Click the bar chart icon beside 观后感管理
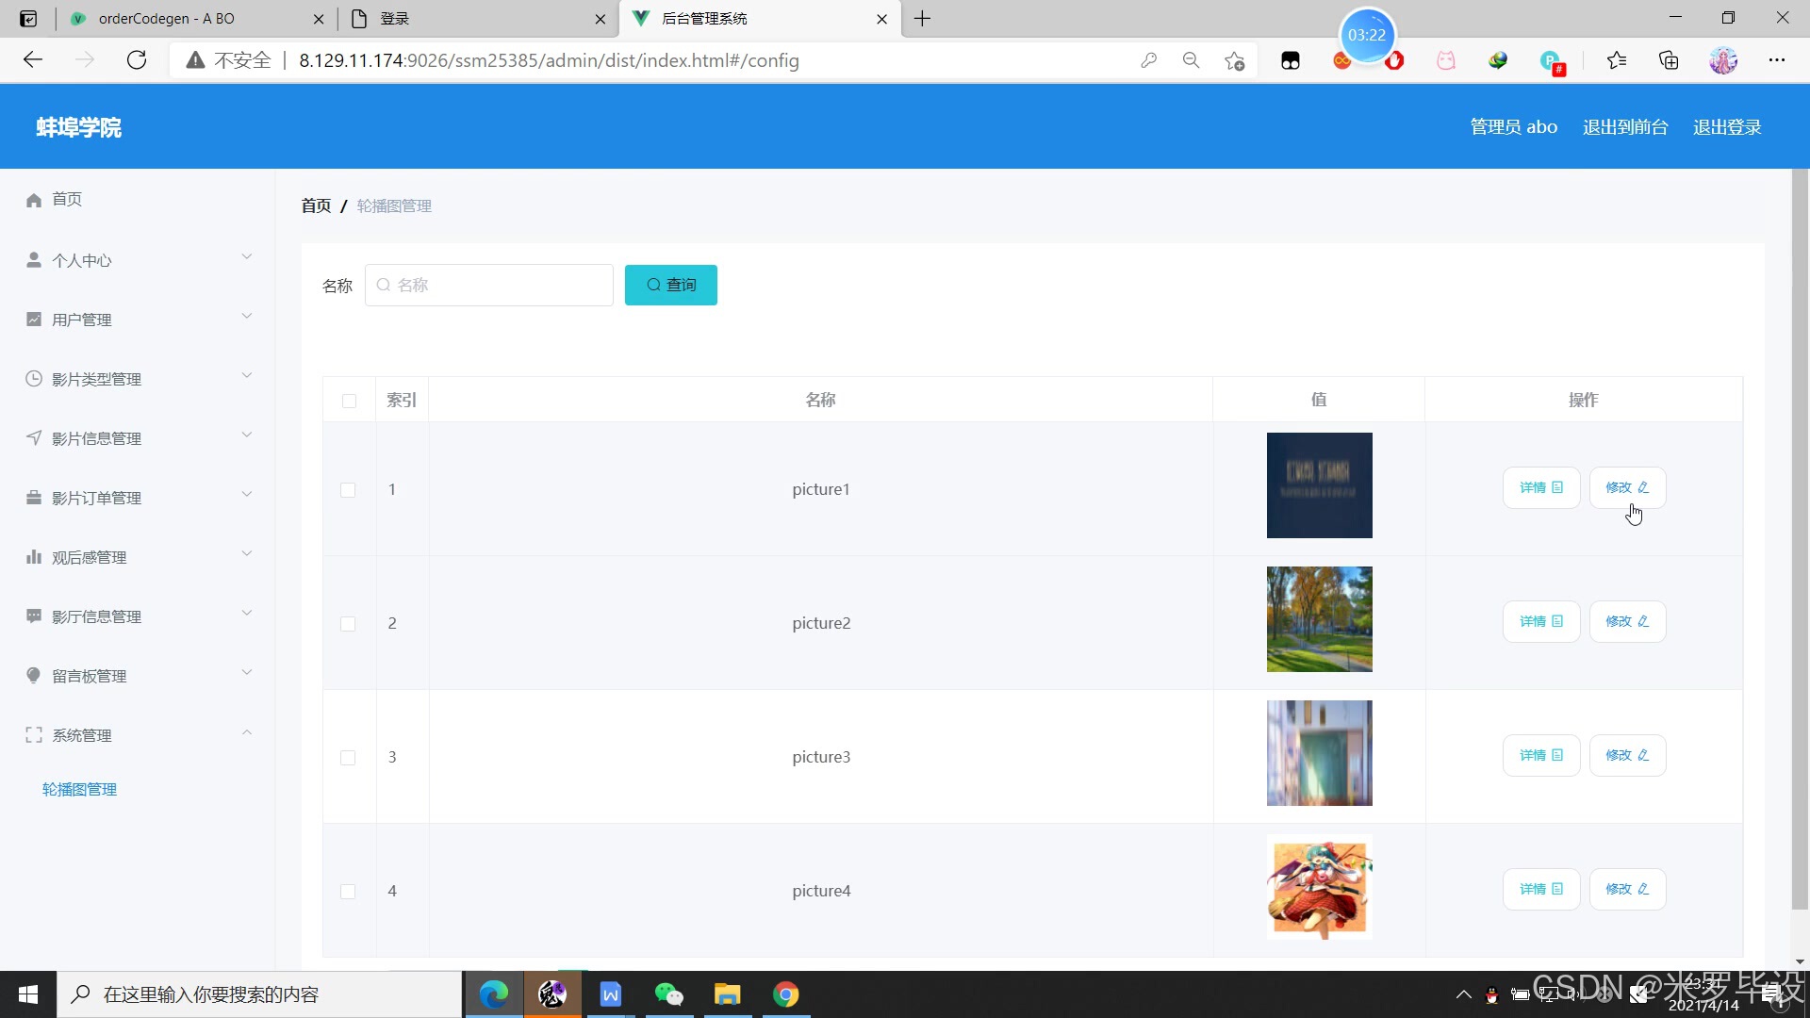 coord(34,557)
